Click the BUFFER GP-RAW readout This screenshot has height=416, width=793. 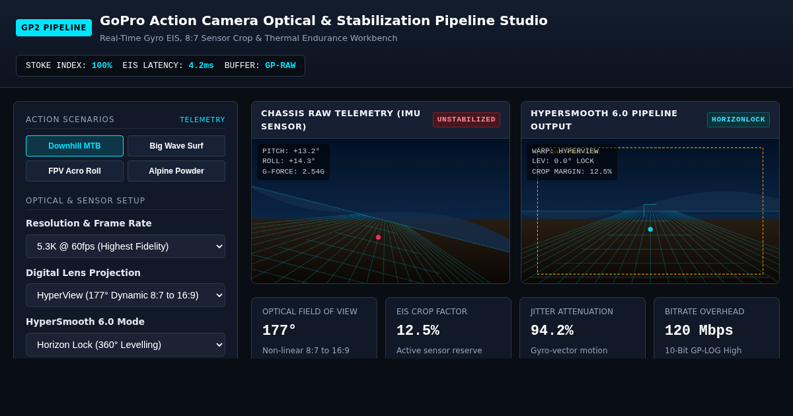[260, 66]
